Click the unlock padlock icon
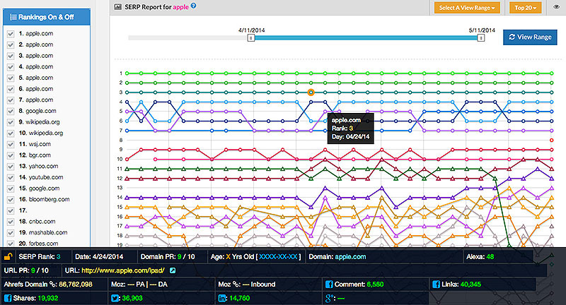This screenshot has width=566, height=305. tap(8, 257)
